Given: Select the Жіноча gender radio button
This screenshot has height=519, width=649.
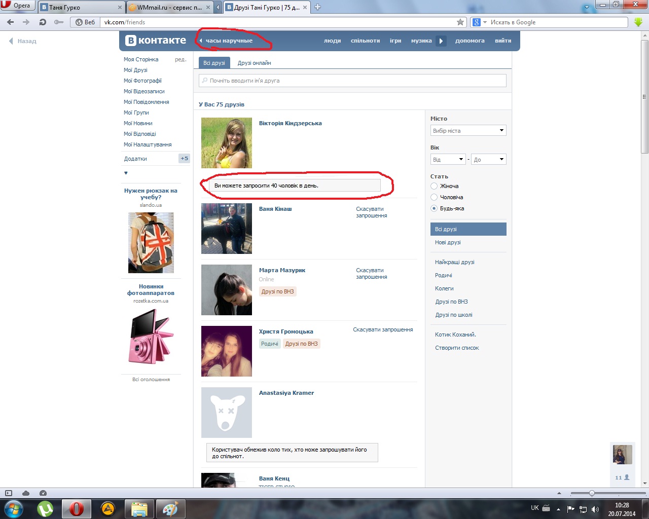Looking at the screenshot, I should coord(434,186).
